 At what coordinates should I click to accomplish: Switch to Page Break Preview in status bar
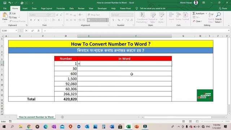click(197, 121)
